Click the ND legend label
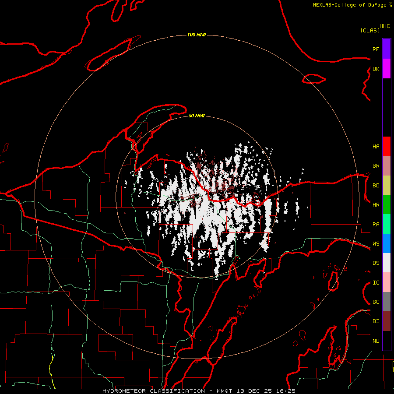 [x=376, y=341]
